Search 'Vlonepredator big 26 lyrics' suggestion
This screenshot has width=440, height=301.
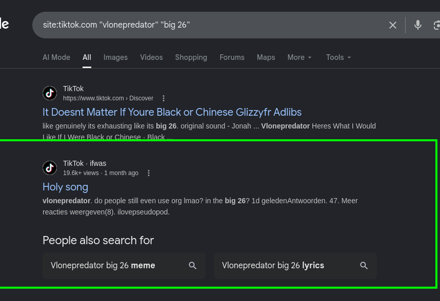tap(295, 265)
